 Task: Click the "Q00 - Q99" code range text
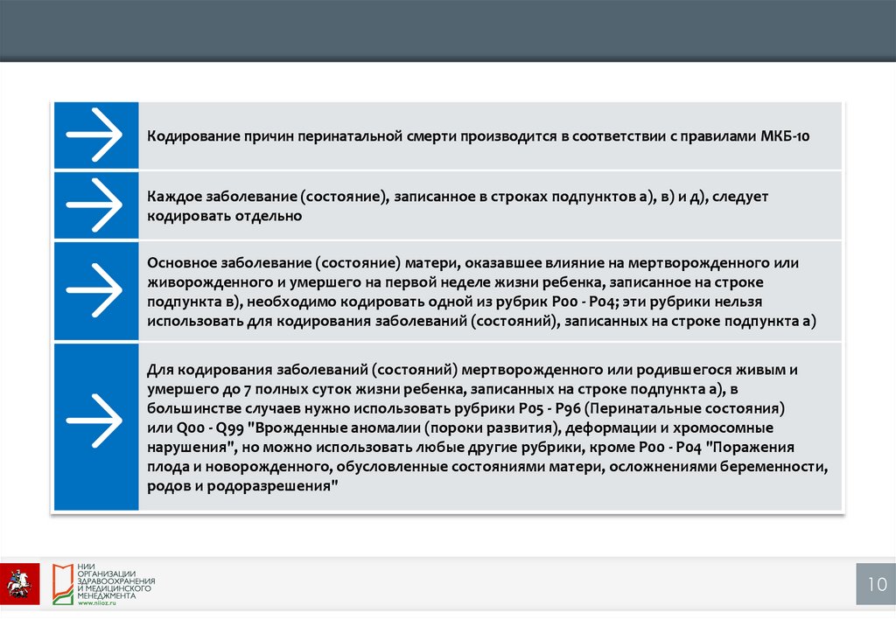coord(201,428)
